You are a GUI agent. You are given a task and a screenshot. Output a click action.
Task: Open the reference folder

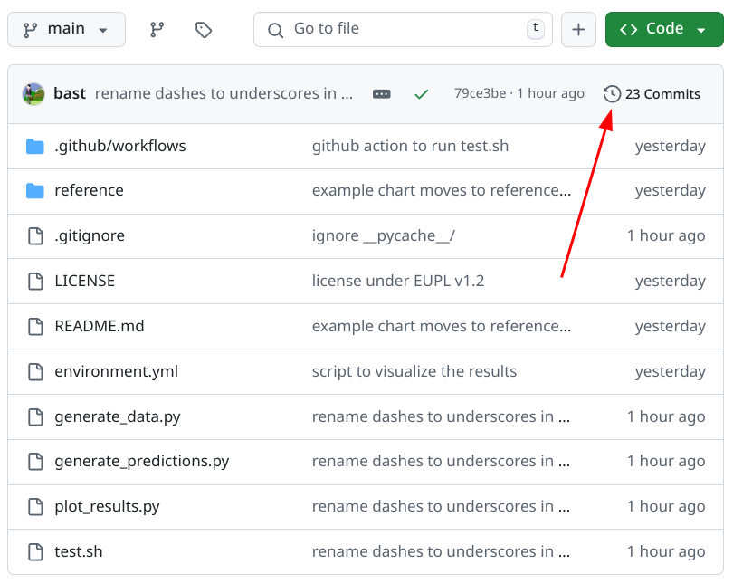coord(89,191)
